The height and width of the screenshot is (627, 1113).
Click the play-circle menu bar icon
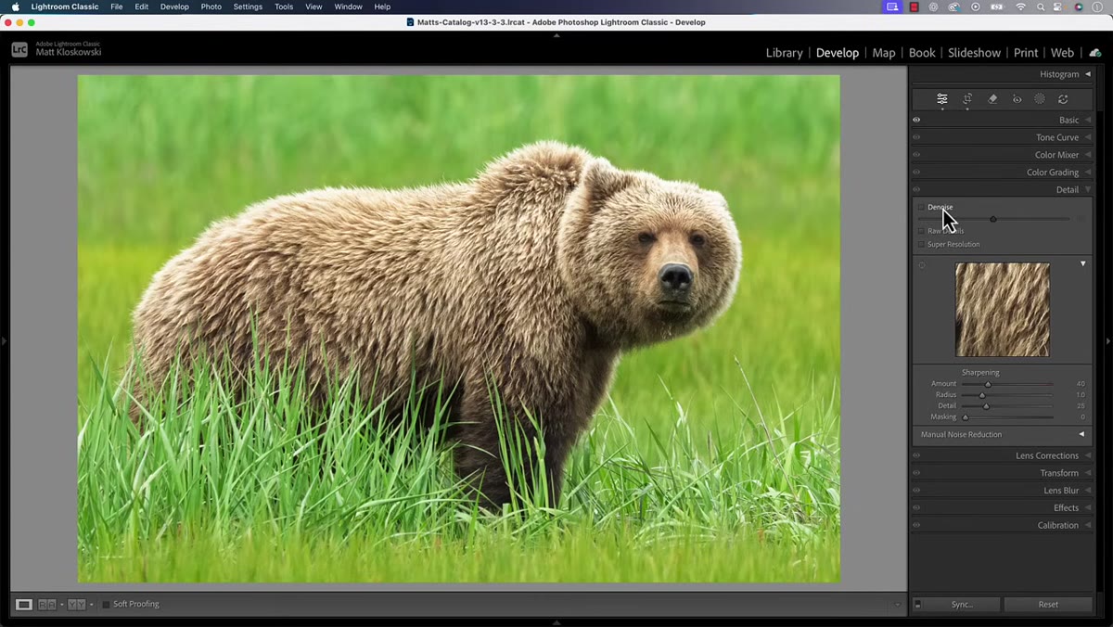(x=976, y=6)
